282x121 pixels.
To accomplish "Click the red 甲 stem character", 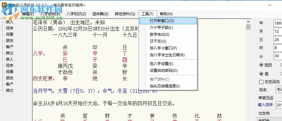I will click(95, 54).
